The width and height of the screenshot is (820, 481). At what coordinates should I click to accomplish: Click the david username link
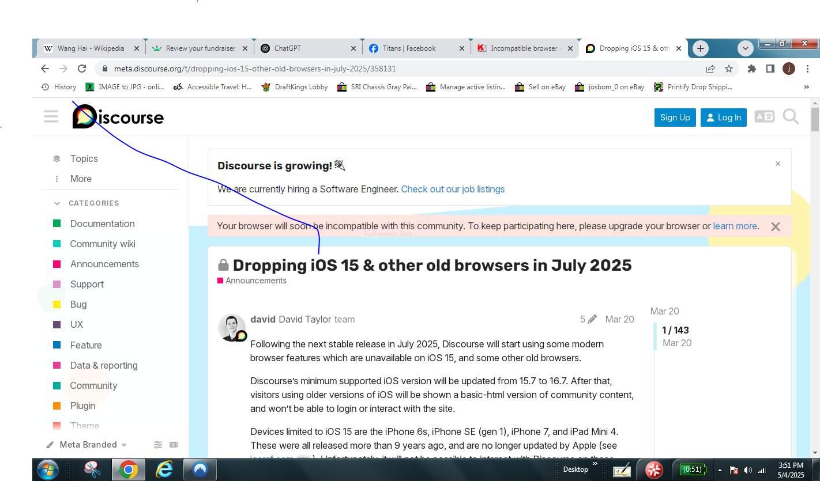point(262,319)
